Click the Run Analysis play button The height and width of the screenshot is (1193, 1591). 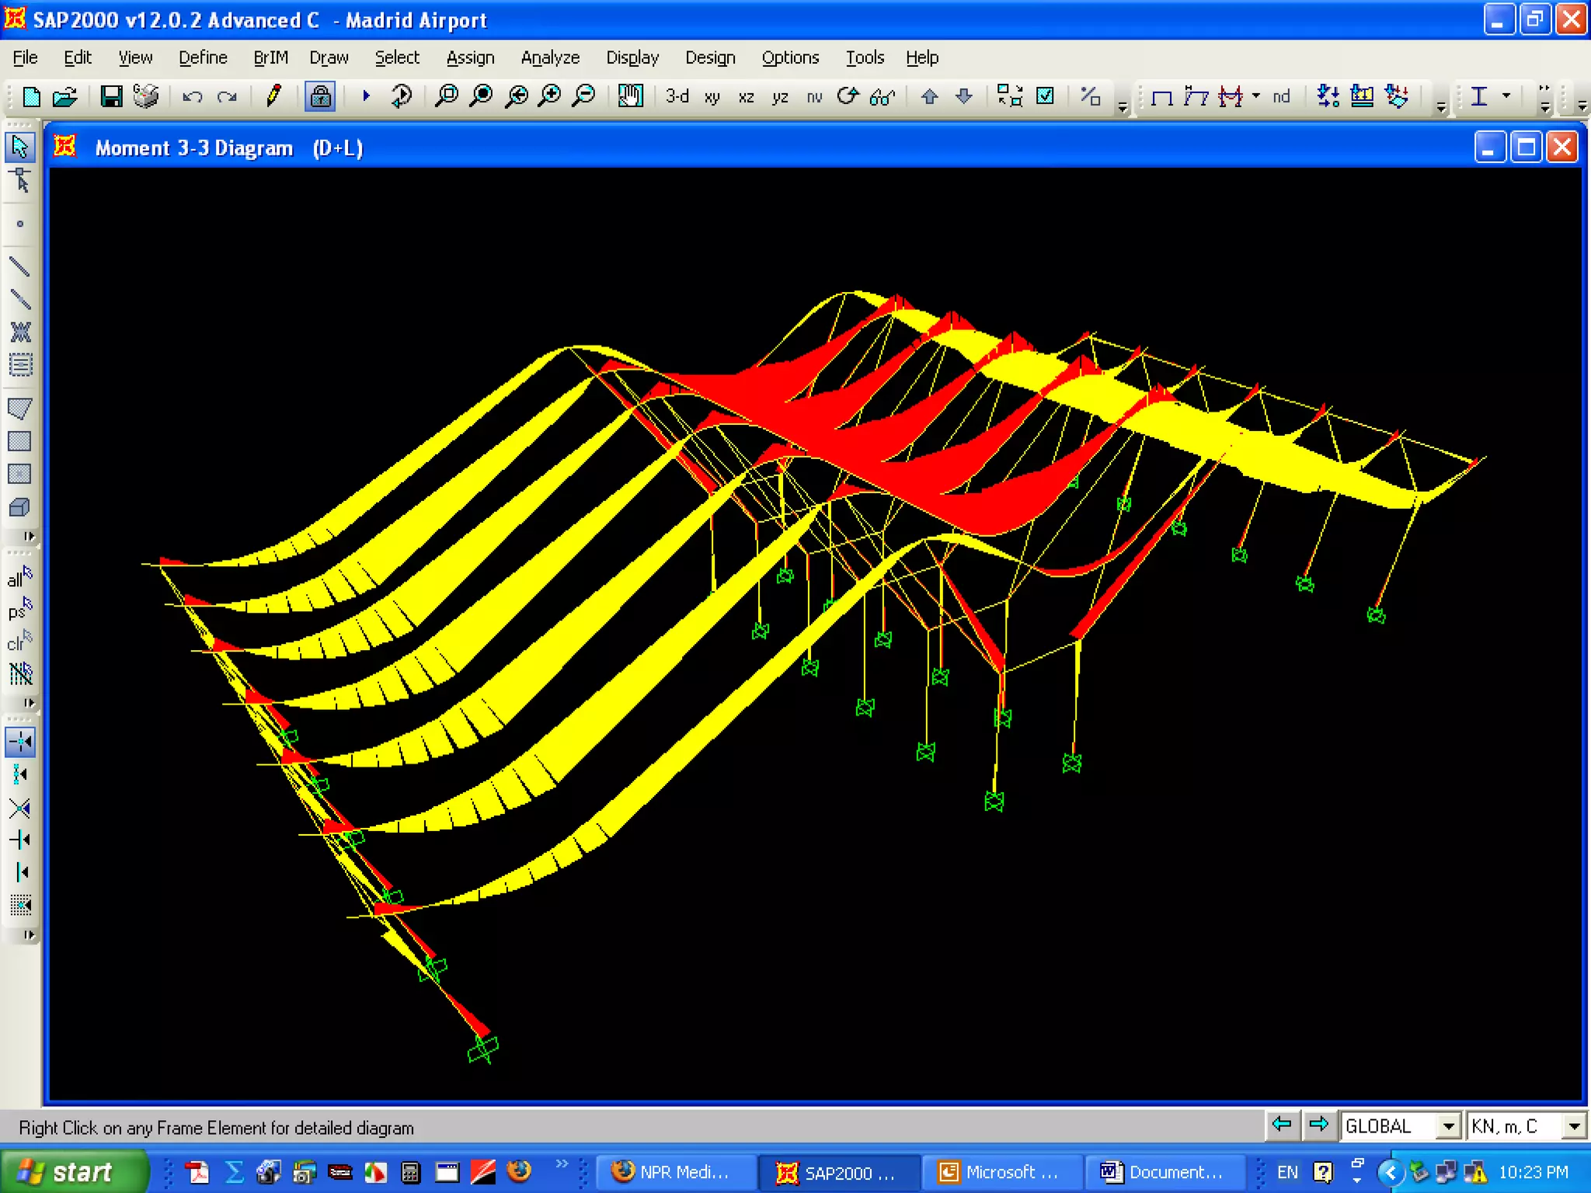[366, 96]
